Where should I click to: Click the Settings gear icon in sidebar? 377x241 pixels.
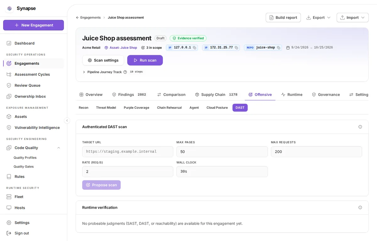coord(9,222)
